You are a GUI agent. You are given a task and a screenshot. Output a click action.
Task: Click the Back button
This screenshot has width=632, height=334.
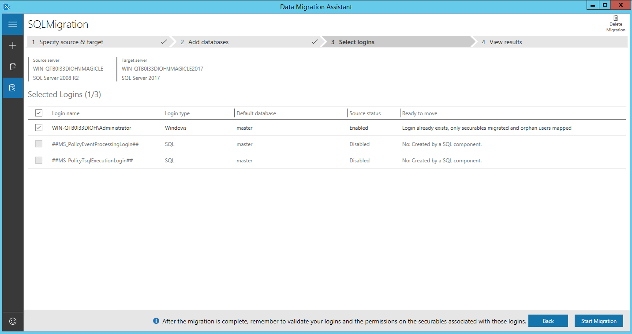click(x=548, y=321)
